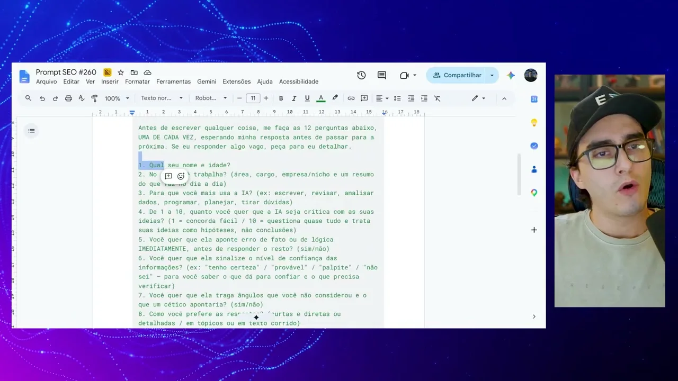
Task: Open the Inserir menu
Action: pos(110,82)
